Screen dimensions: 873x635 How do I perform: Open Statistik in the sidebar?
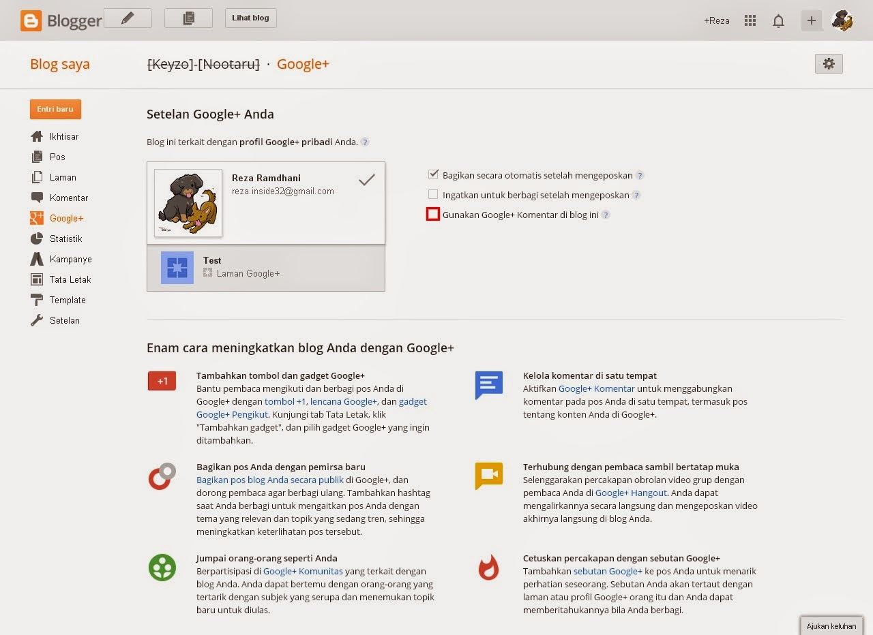(x=66, y=238)
